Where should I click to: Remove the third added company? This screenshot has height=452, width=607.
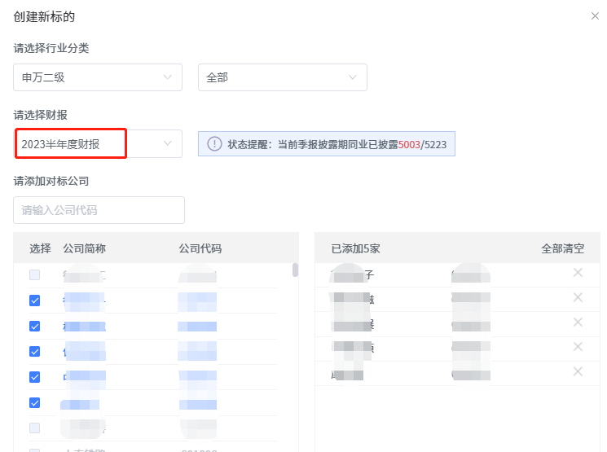[578, 322]
